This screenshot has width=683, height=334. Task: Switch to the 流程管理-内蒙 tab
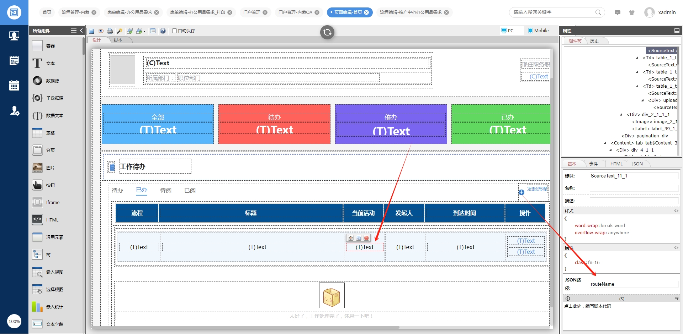(x=76, y=12)
